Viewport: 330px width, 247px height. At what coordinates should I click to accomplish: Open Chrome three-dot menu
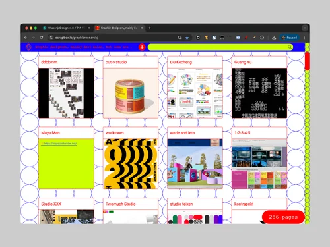pos(304,38)
